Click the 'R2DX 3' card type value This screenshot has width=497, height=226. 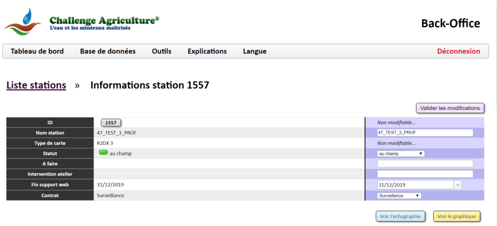[105, 143]
